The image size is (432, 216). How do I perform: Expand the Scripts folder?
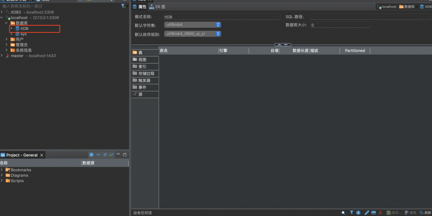[x=2, y=180]
